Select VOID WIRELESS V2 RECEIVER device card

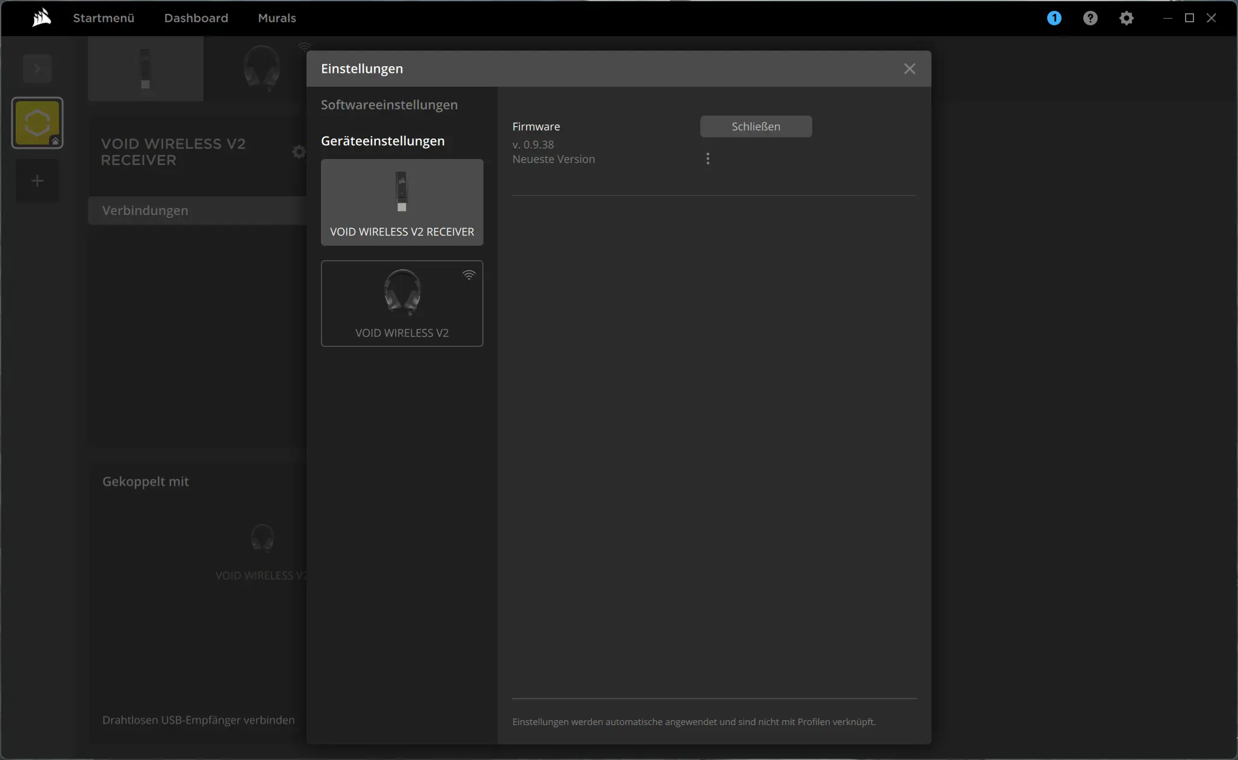point(402,202)
